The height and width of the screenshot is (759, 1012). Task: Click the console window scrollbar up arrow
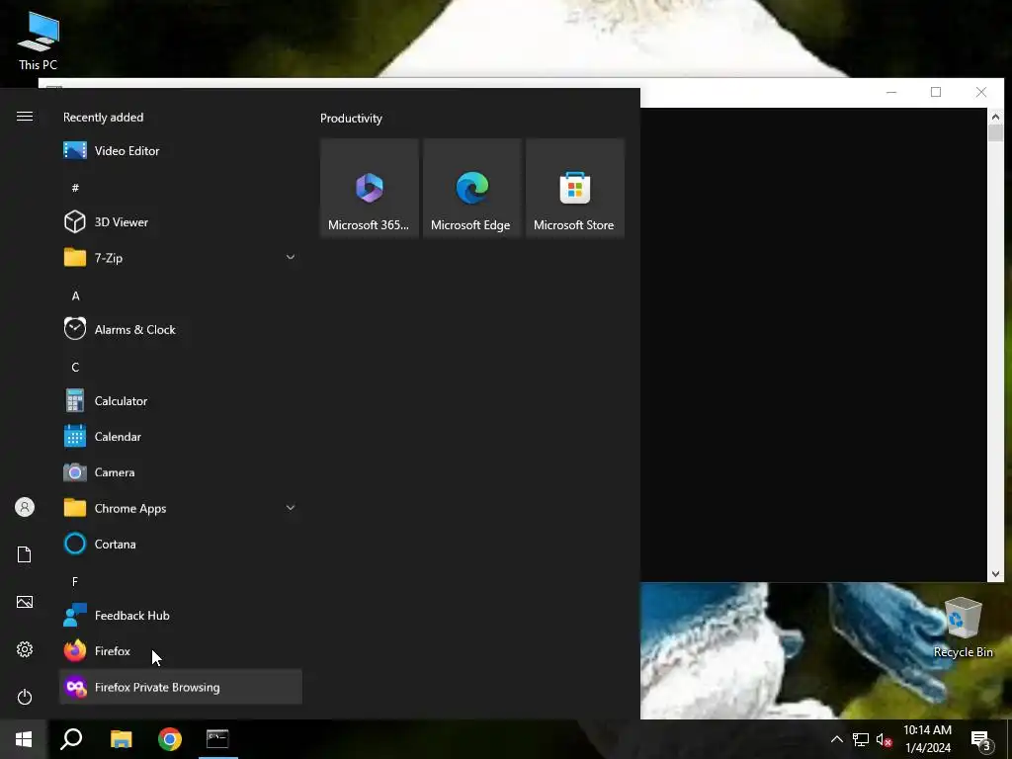pos(995,117)
